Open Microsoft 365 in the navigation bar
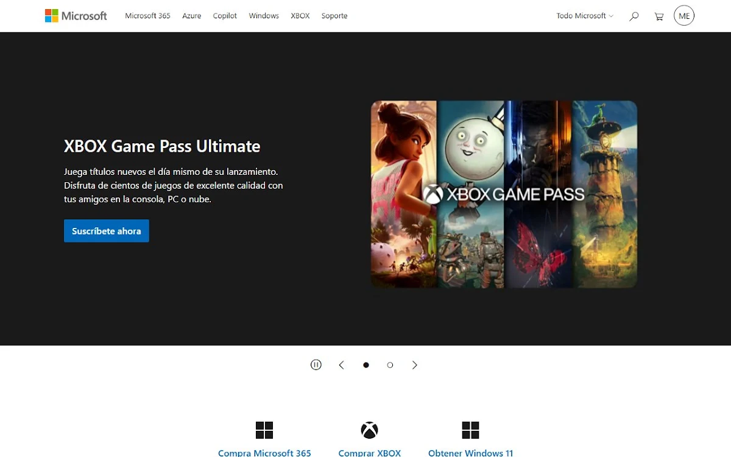 click(x=147, y=16)
